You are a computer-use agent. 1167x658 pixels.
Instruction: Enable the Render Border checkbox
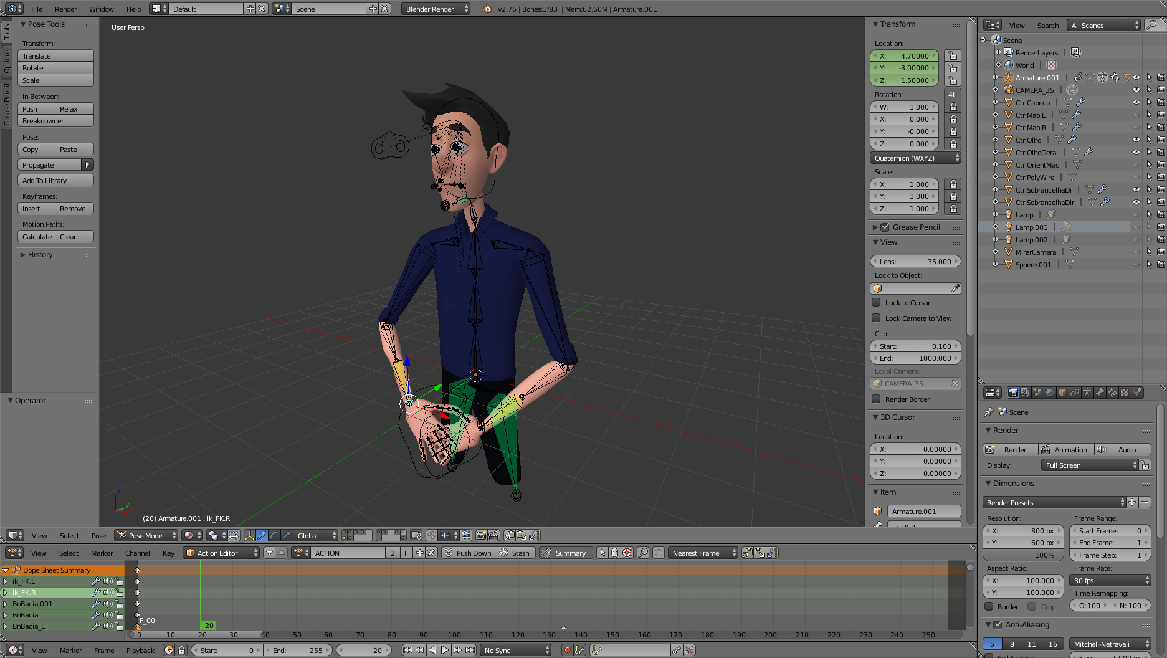coord(876,399)
